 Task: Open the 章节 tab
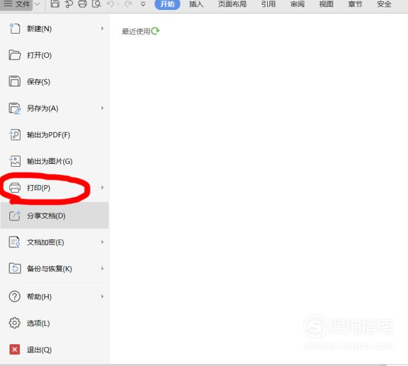(x=355, y=4)
